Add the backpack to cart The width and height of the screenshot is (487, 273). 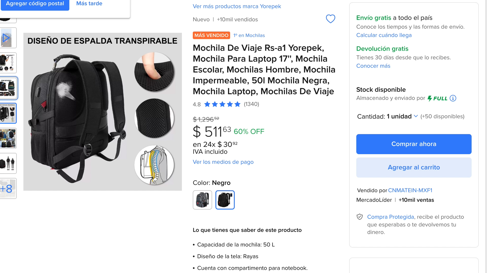pos(414,168)
